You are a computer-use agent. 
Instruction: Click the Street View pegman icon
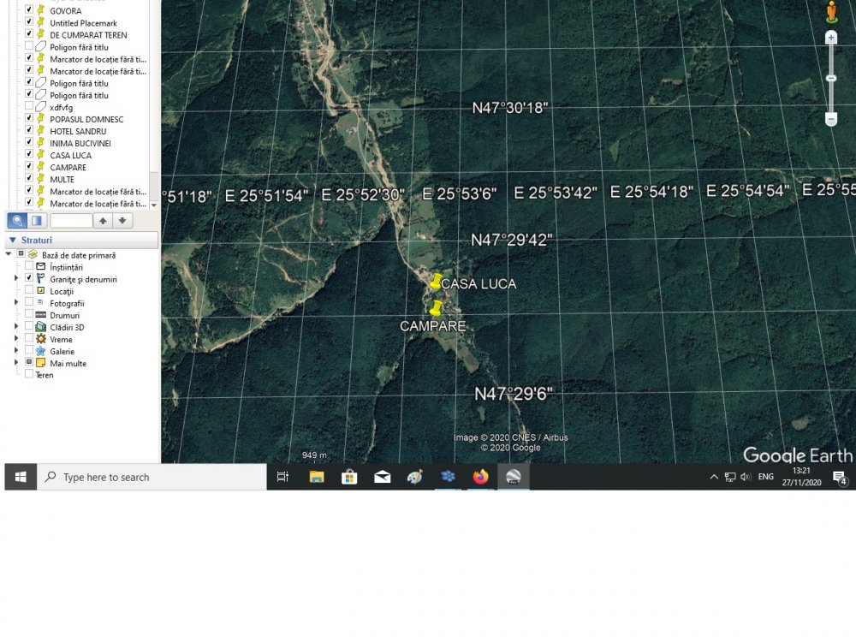click(x=831, y=12)
